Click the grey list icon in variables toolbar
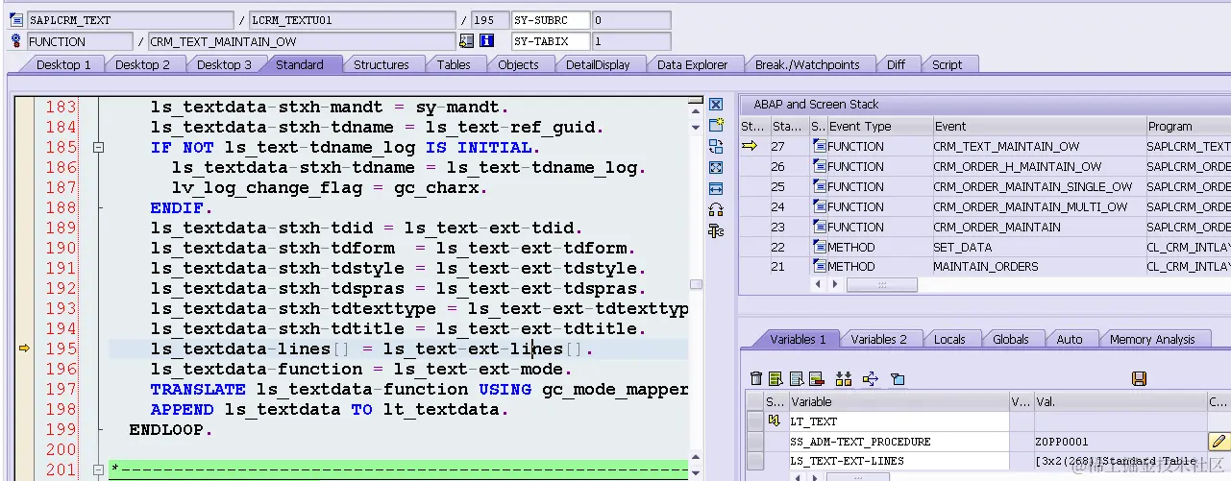The height and width of the screenshot is (481, 1231). (797, 379)
